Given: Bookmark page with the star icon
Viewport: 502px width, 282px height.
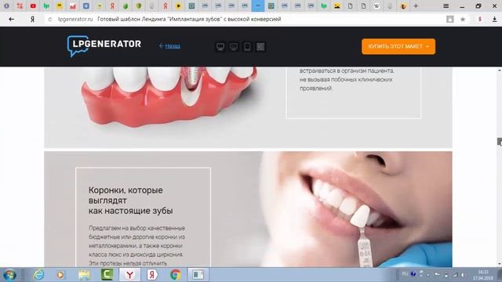Looking at the screenshot, I should 463,19.
